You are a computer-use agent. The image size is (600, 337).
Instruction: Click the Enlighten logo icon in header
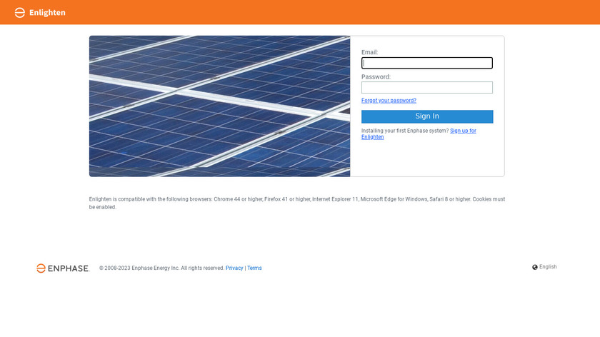(x=20, y=13)
